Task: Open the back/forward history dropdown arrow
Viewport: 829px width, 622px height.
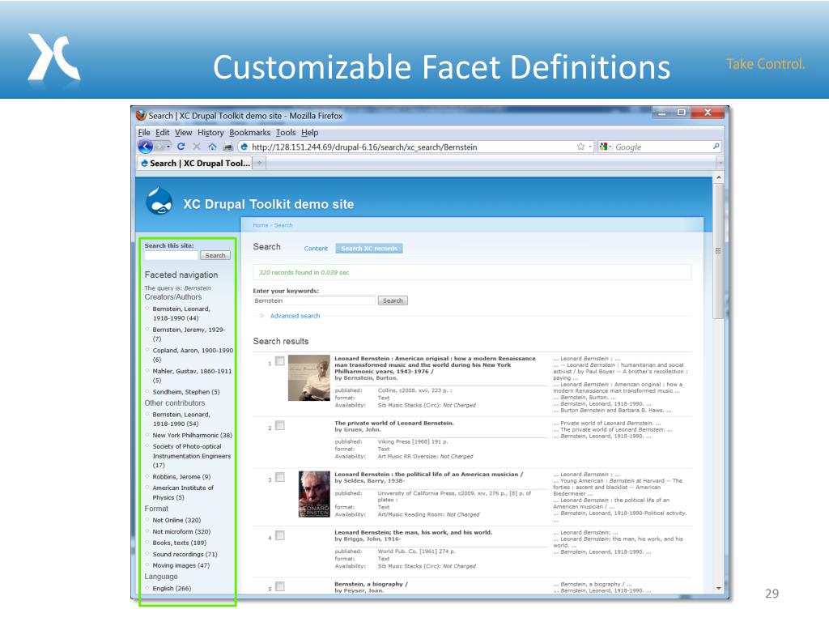Action: (x=168, y=147)
